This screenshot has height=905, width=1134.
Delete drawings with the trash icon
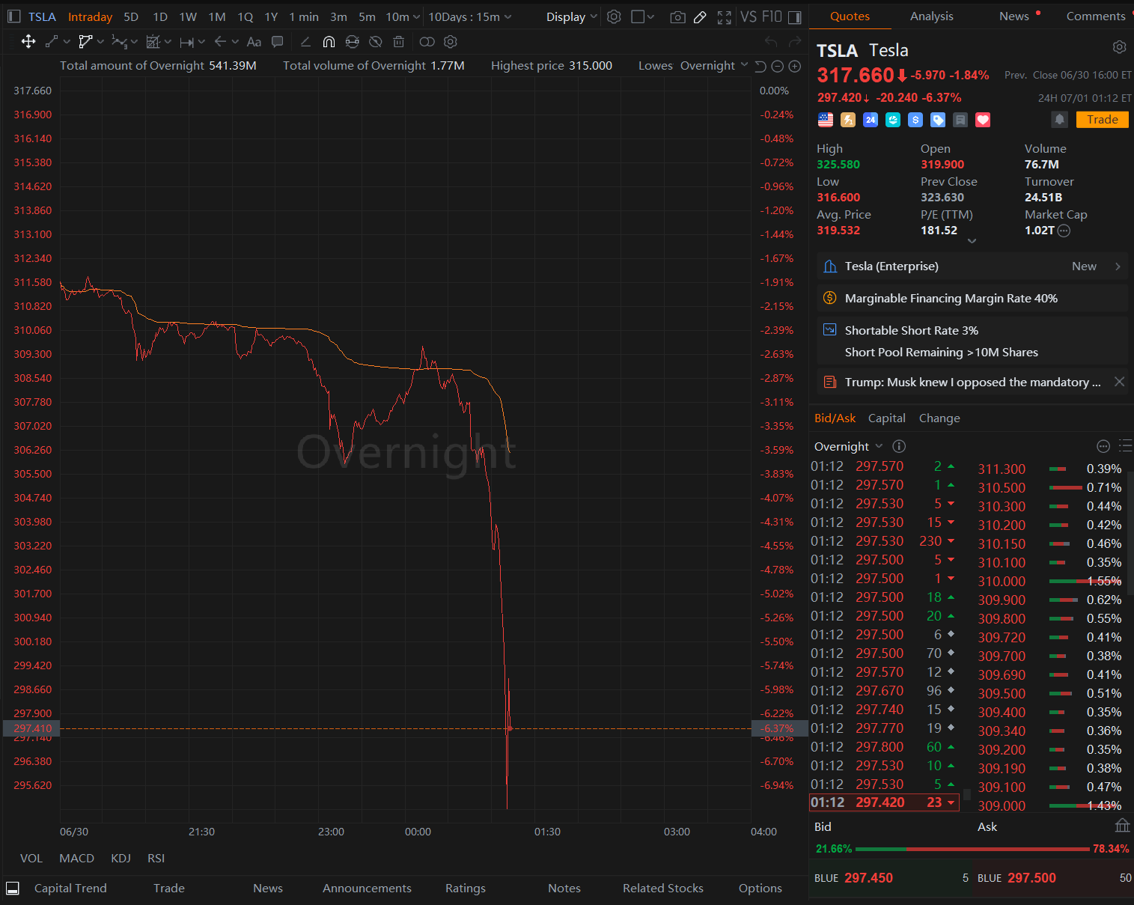(399, 42)
